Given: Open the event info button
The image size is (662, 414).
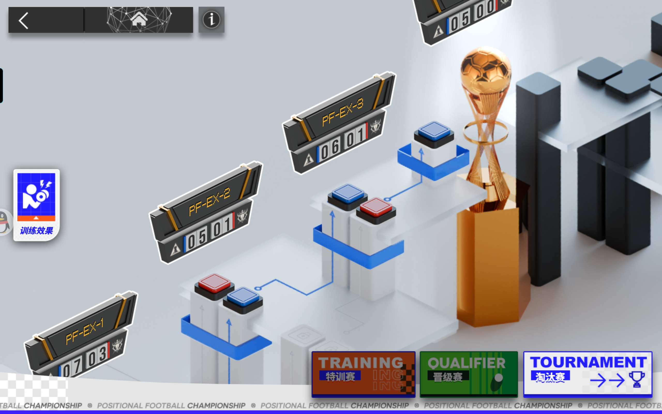Looking at the screenshot, I should point(212,20).
